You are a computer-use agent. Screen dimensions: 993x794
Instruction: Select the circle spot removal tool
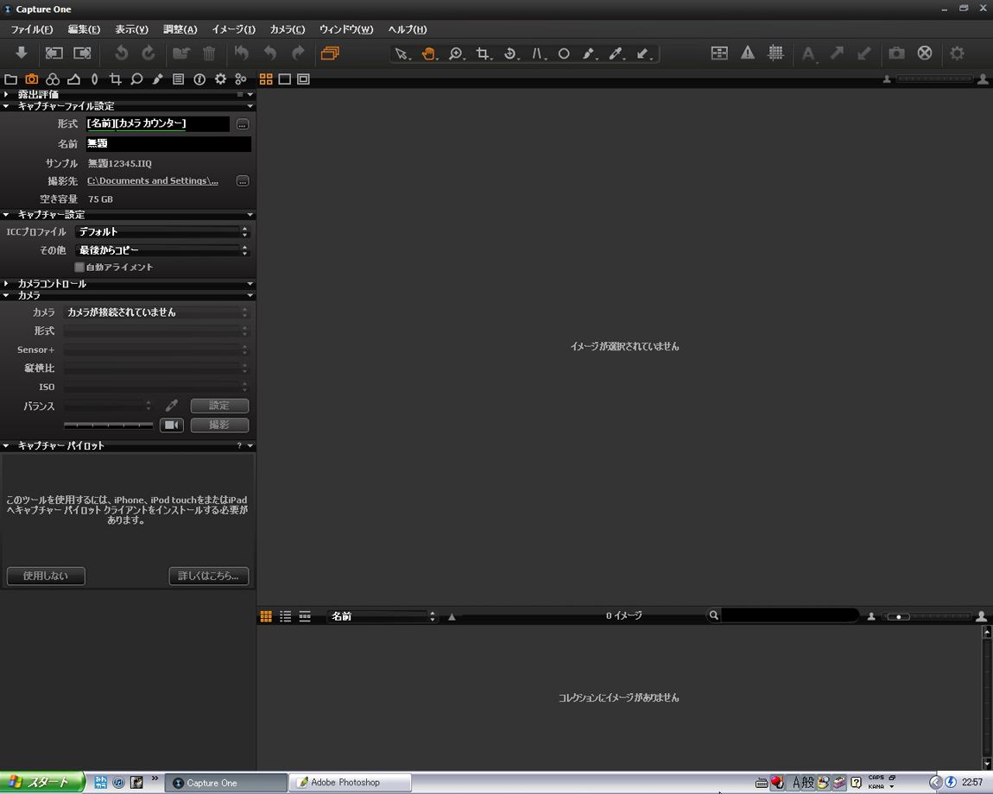[564, 54]
